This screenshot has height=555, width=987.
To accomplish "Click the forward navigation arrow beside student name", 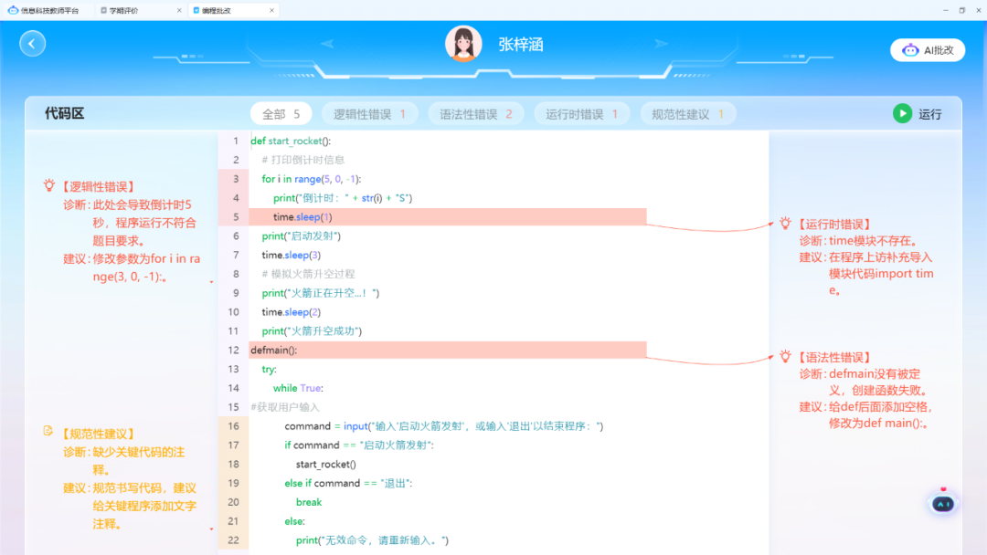I will [x=660, y=43].
